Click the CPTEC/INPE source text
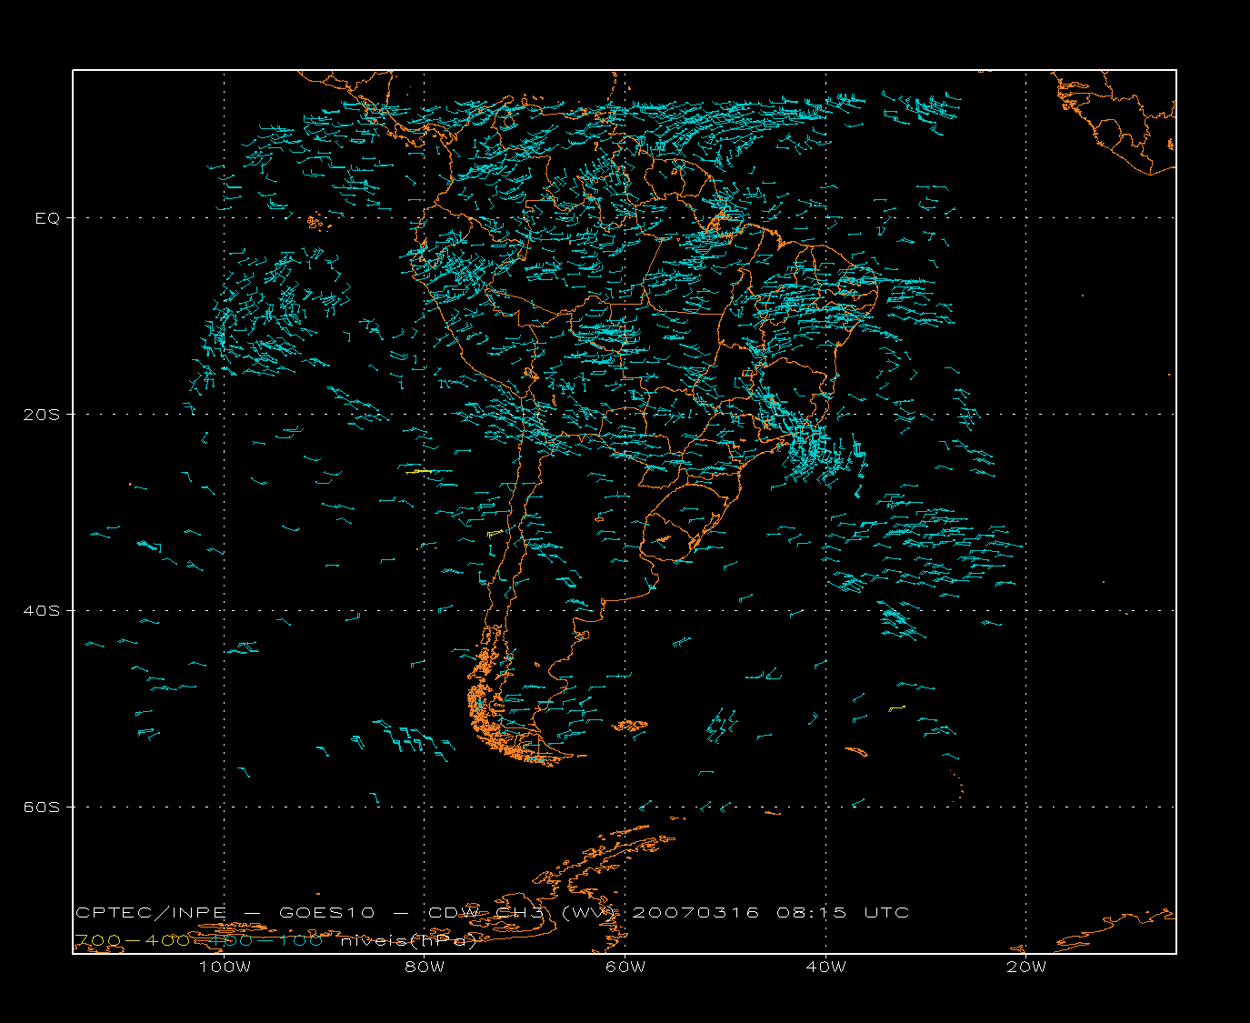Image resolution: width=1250 pixels, height=1023 pixels. click(151, 912)
